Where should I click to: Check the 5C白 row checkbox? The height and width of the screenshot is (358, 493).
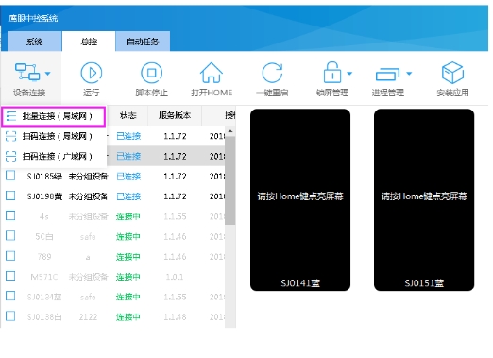pos(10,235)
